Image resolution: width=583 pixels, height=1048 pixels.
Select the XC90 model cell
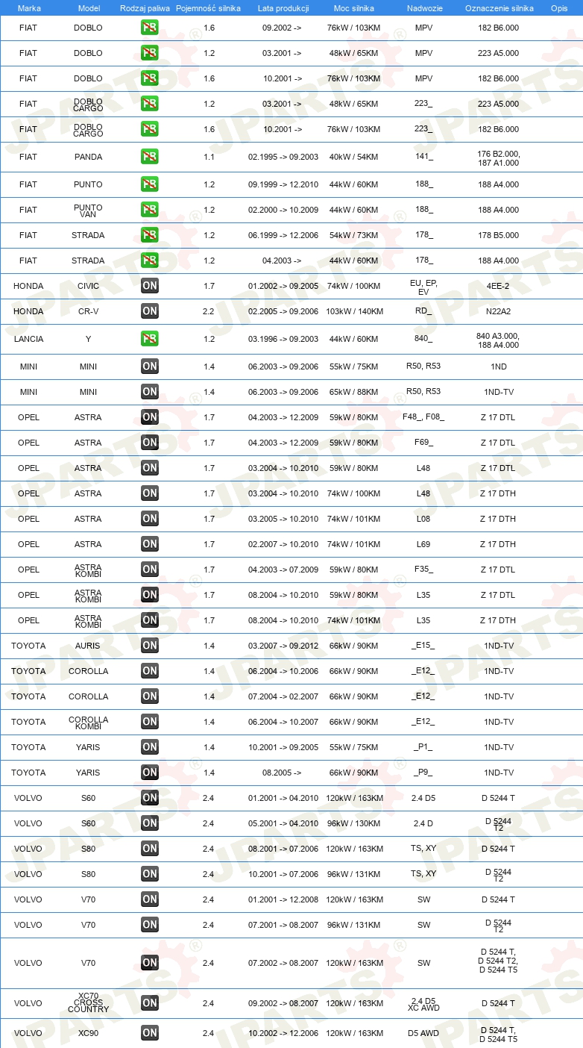point(89,1033)
